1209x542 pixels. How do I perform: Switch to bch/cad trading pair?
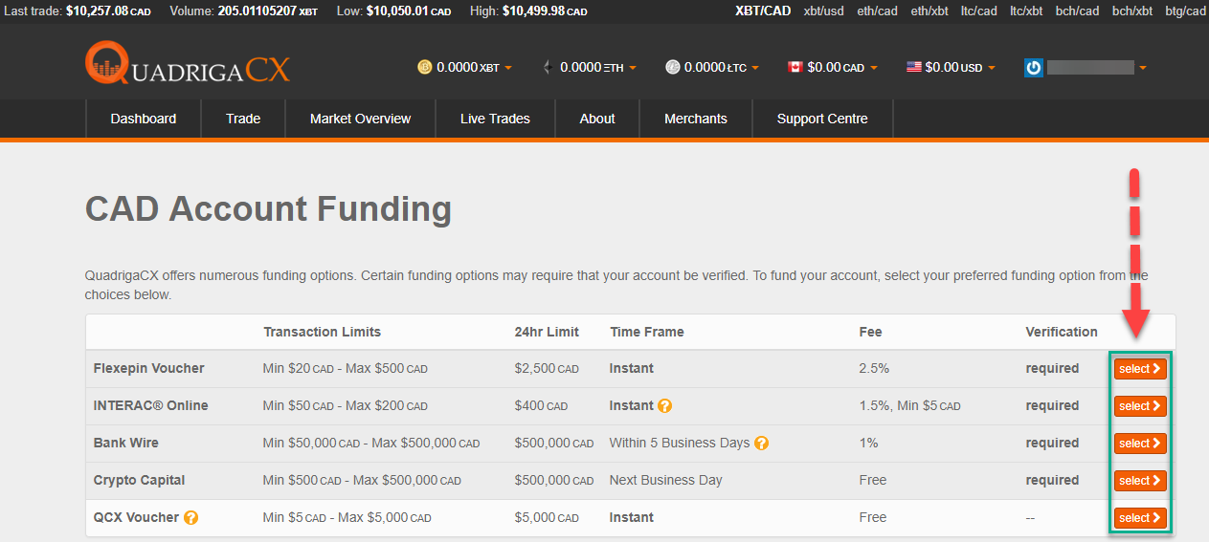[x=1077, y=11]
